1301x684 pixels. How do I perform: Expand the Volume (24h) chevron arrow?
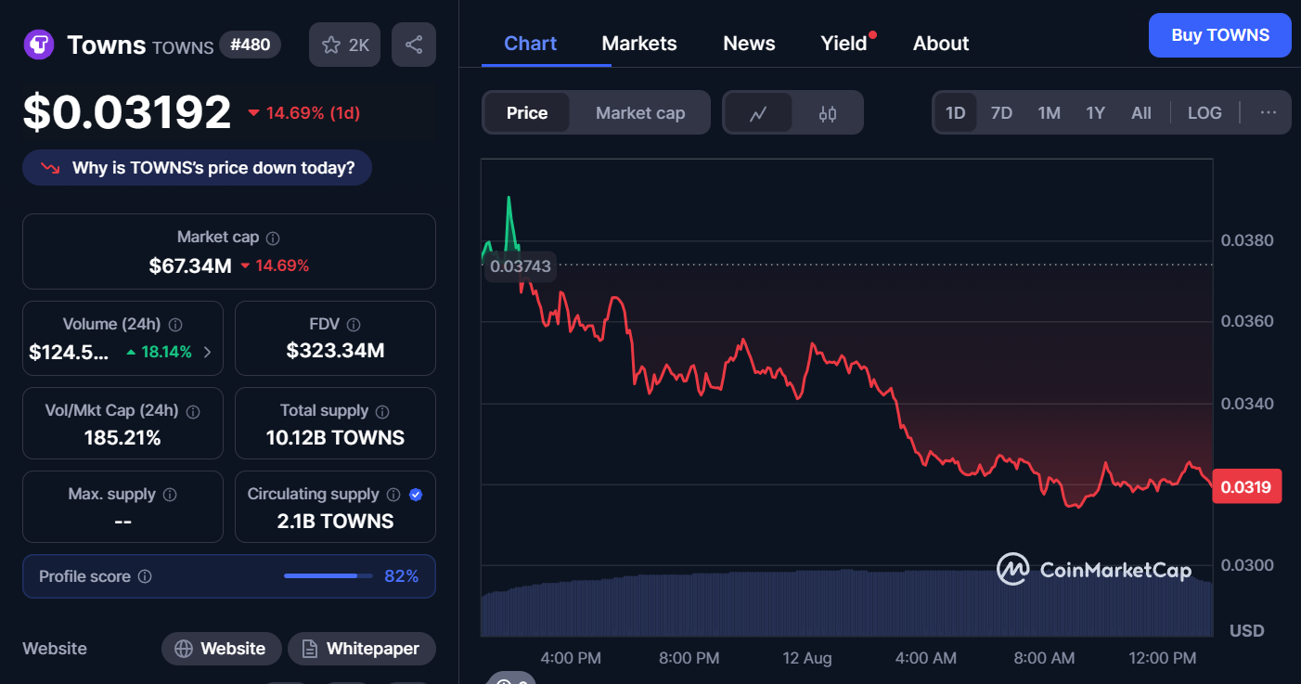tap(207, 352)
